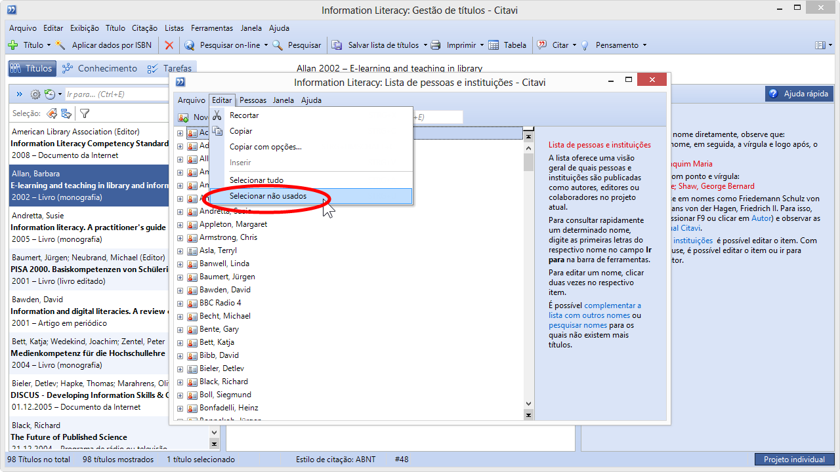Open the Arquivo menu in the main window
The width and height of the screenshot is (840, 472).
tap(23, 28)
